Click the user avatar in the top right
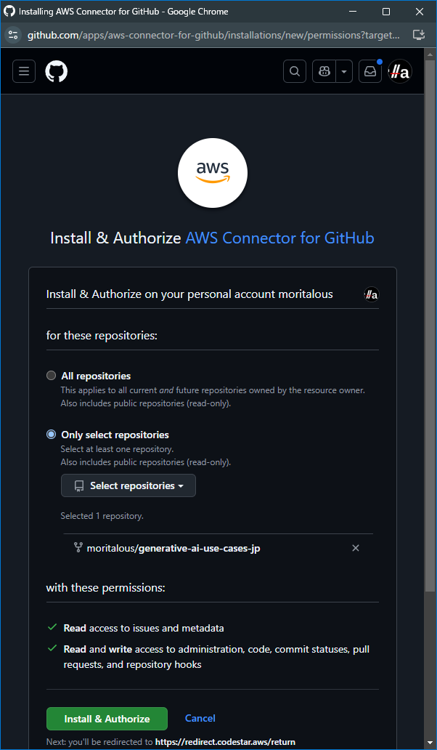Viewport: 437px width, 750px height. click(x=400, y=71)
